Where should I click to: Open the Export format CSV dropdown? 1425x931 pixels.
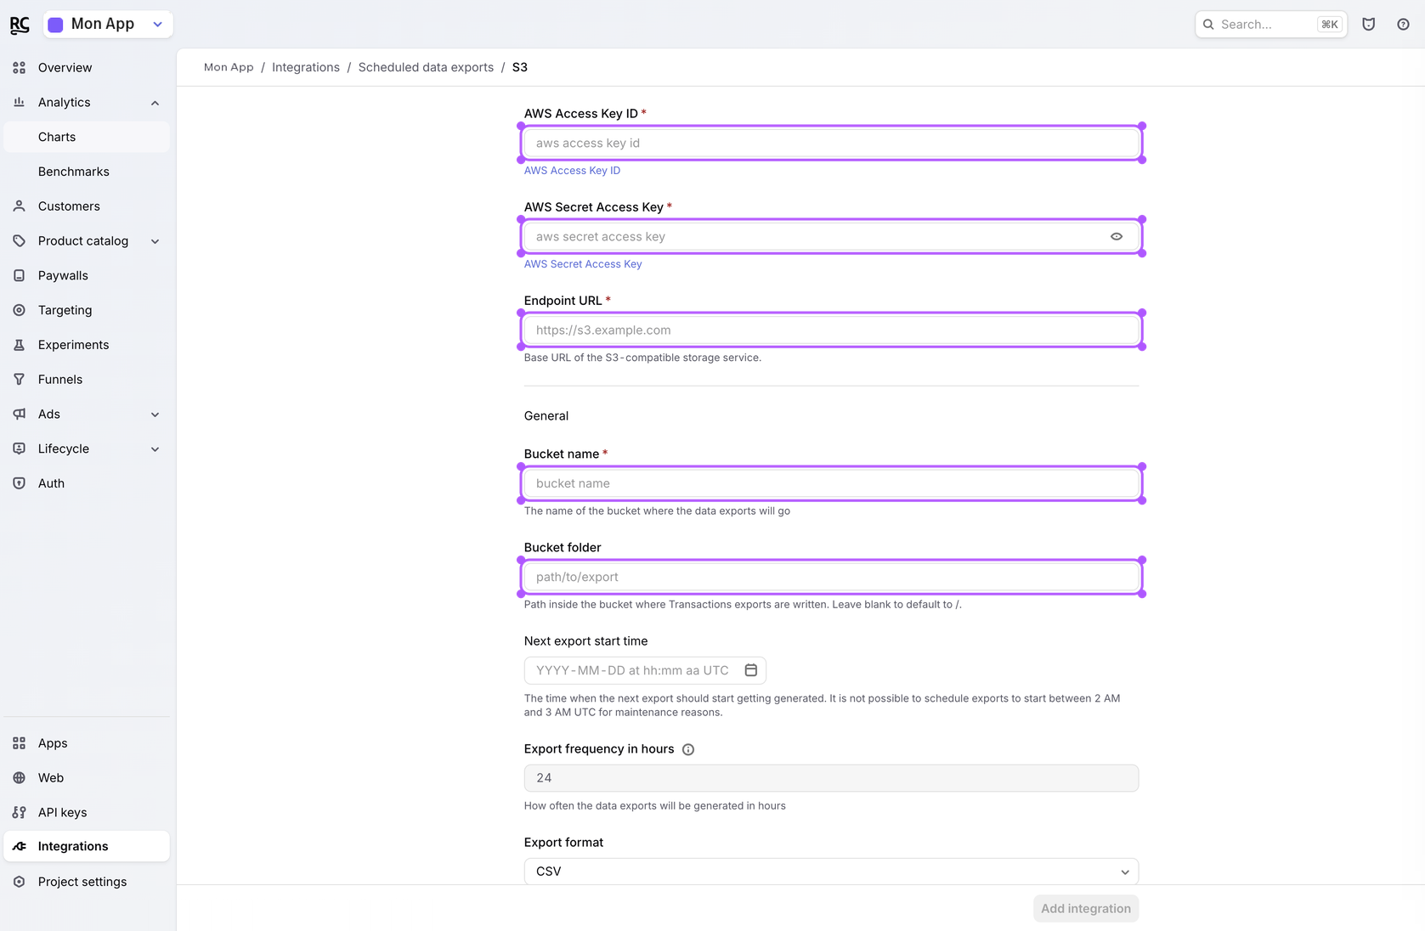(831, 872)
